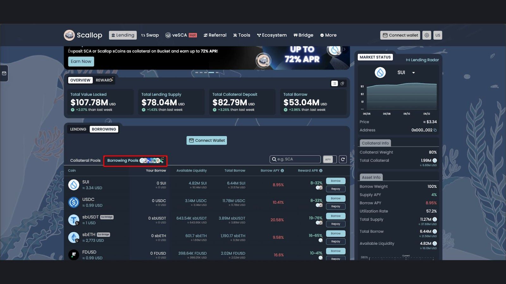Click Repay in the USDC row
This screenshot has height=284, width=506.
tap(336, 206)
